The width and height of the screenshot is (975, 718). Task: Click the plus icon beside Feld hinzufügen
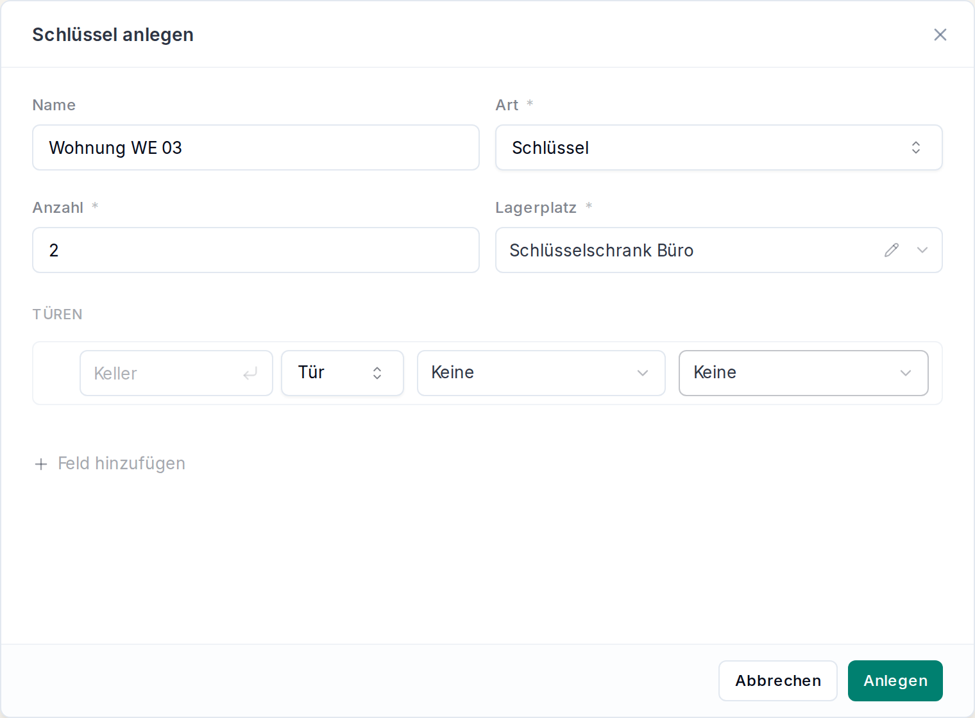[41, 463]
